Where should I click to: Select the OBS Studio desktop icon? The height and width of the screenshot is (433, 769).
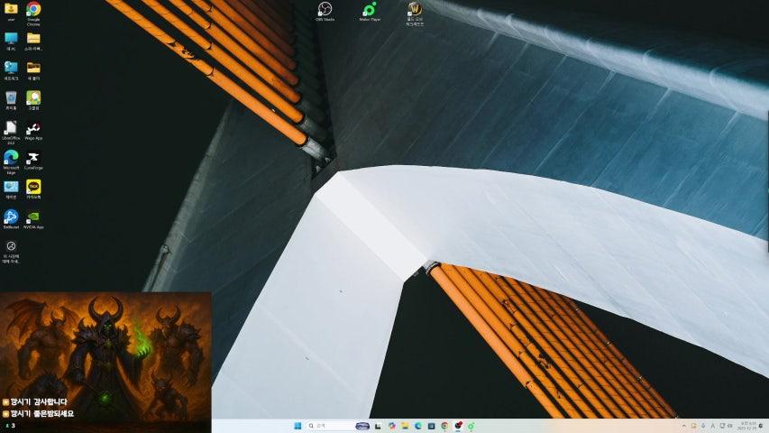point(325,9)
